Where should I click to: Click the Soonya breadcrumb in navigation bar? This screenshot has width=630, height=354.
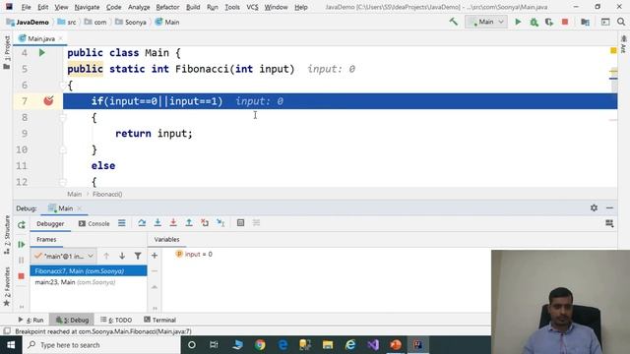131,22
